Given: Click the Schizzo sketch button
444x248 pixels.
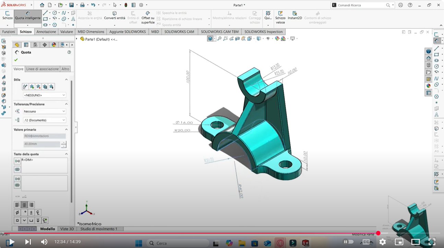Looking at the screenshot, I should pos(7,16).
